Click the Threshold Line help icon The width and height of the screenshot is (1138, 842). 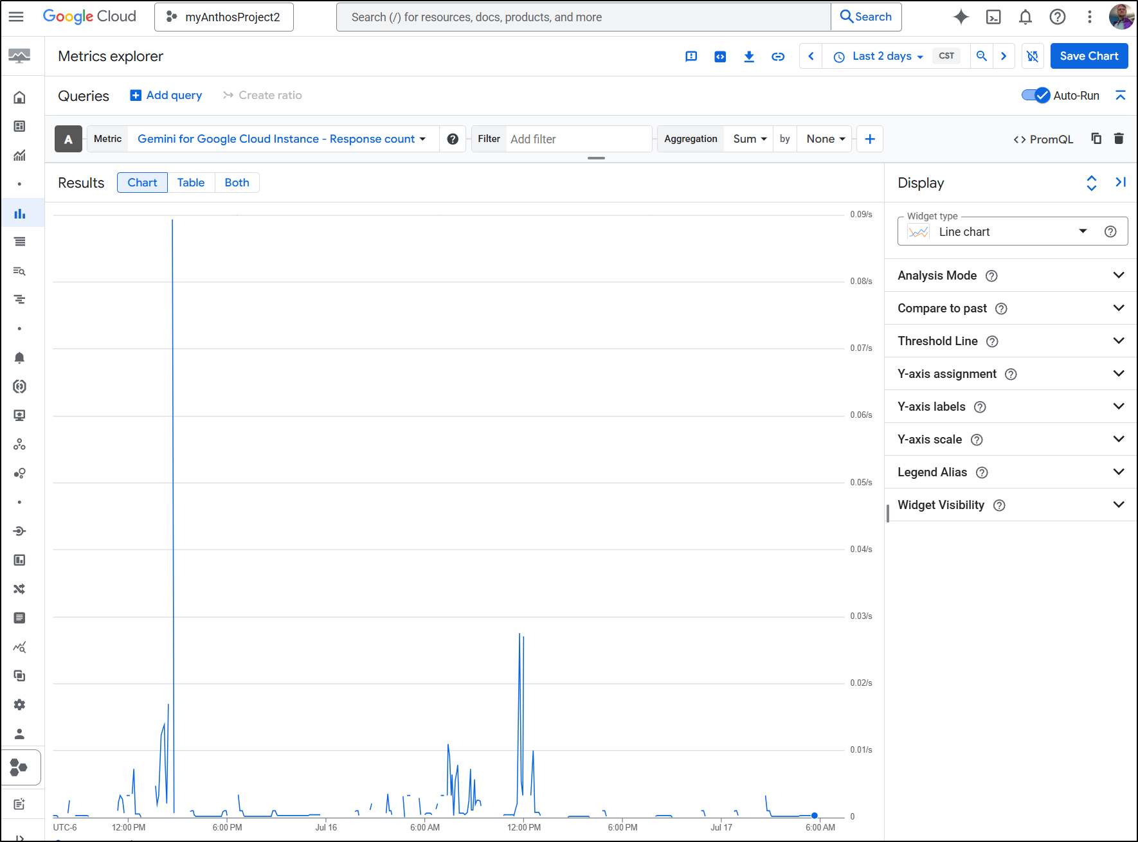992,341
